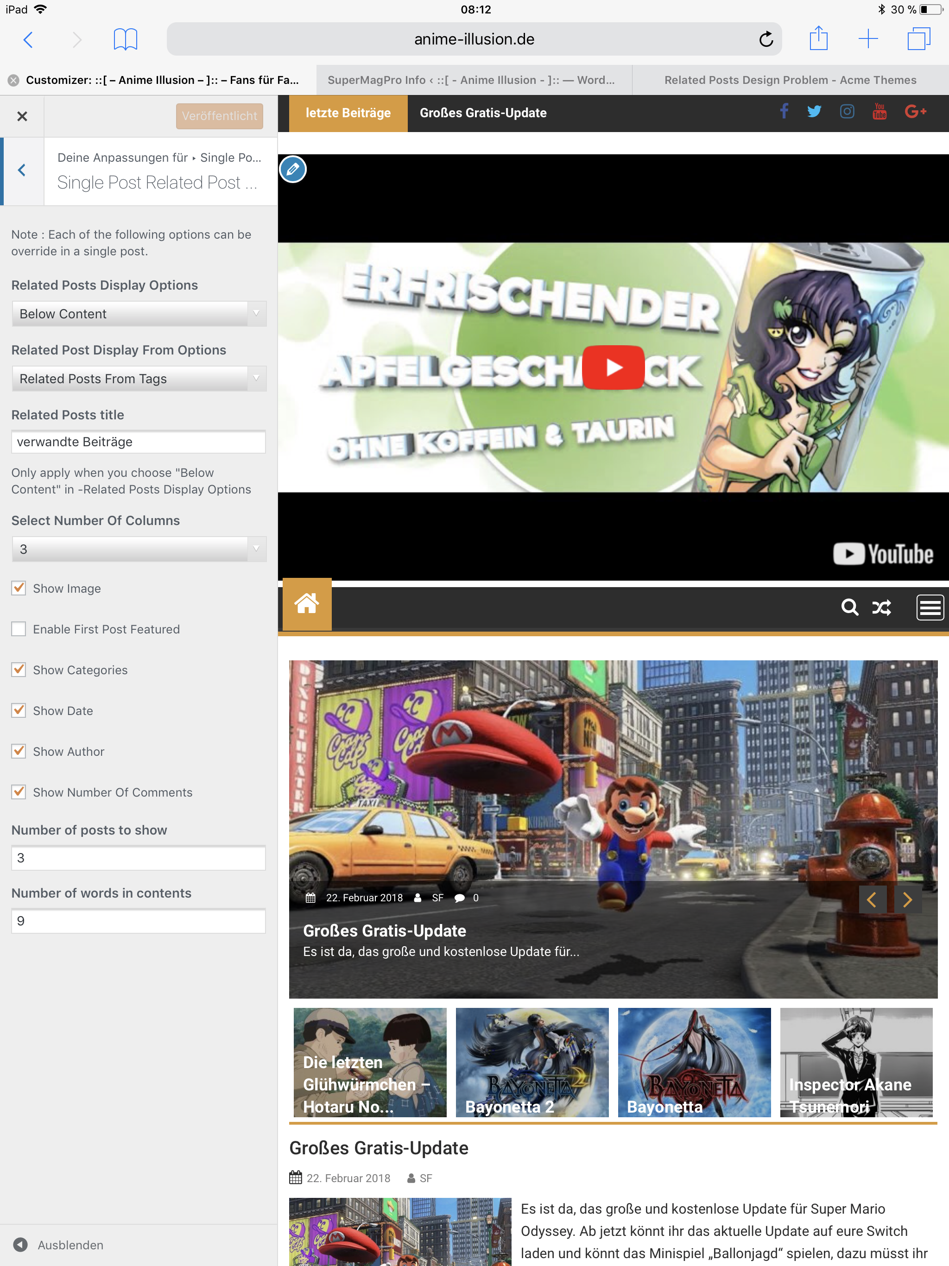
Task: Click the Veröffentlicht publish button
Action: tap(219, 115)
